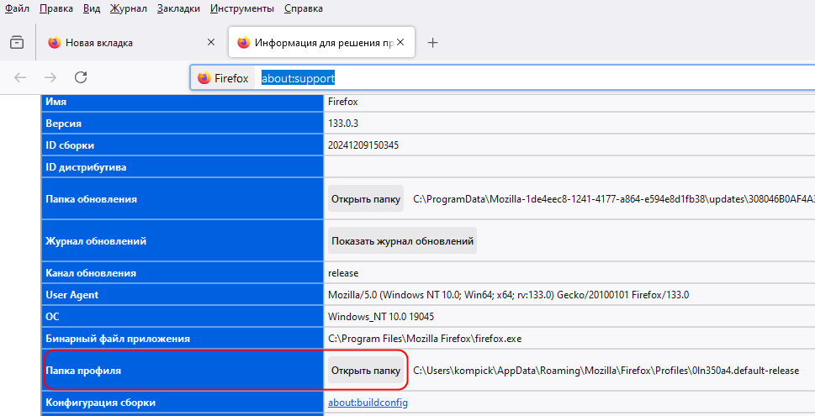Click the ProgramData updates folder path

pyautogui.click(x=614, y=199)
